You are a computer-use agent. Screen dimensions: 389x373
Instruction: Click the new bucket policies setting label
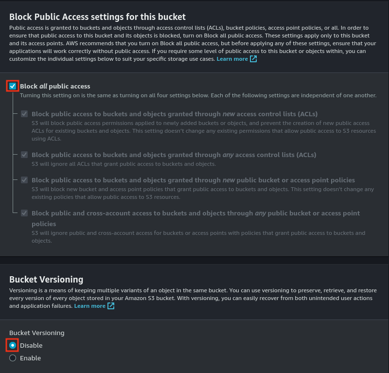coord(193,180)
